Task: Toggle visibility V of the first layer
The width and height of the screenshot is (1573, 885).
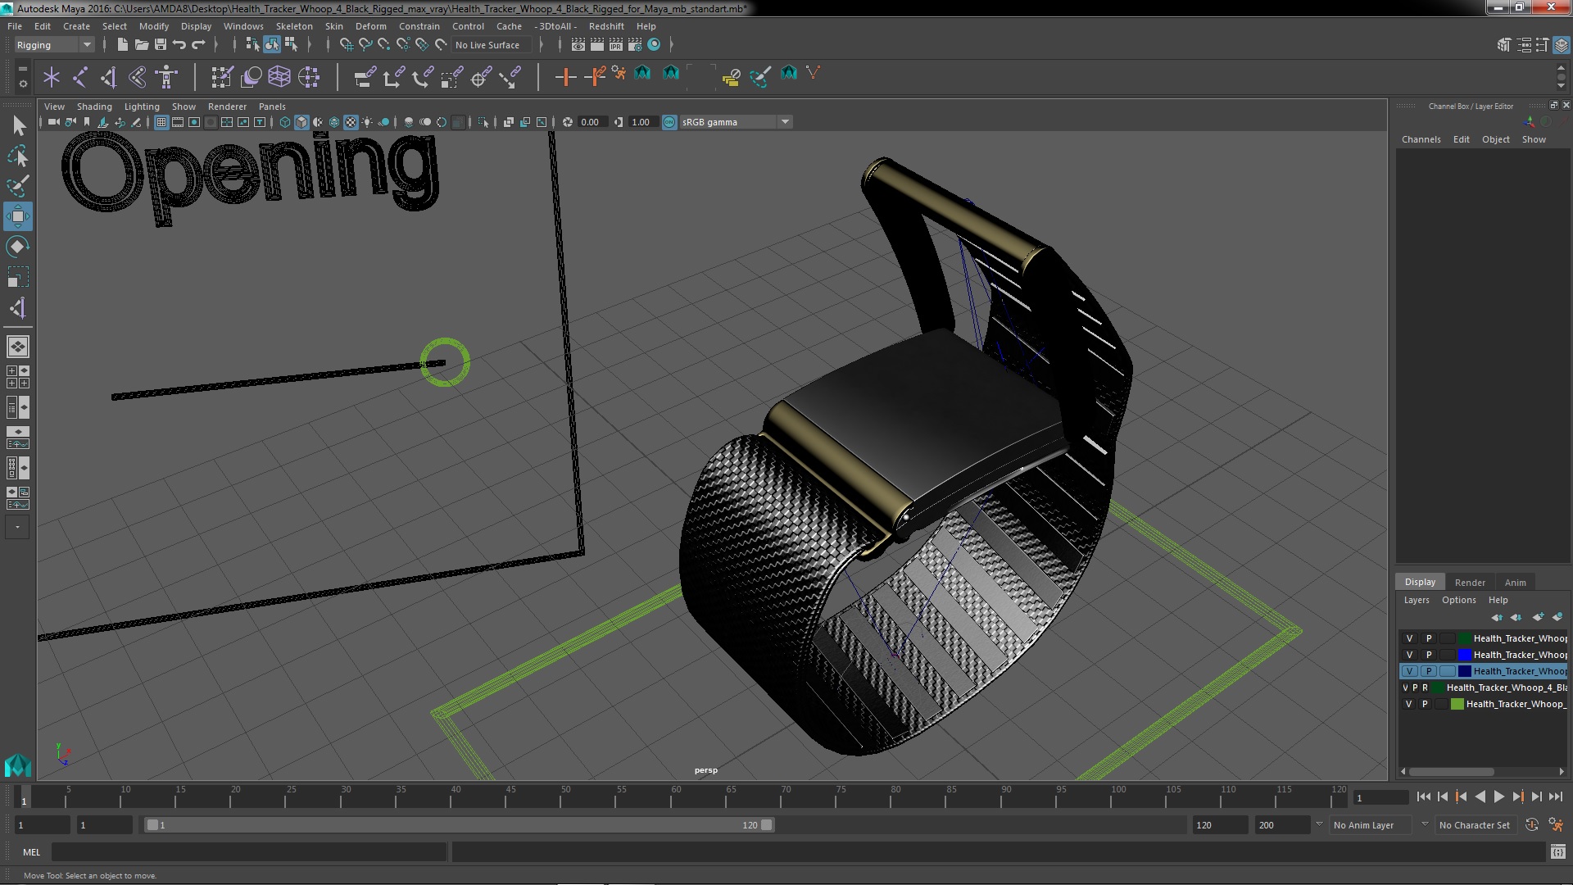Action: [1409, 638]
